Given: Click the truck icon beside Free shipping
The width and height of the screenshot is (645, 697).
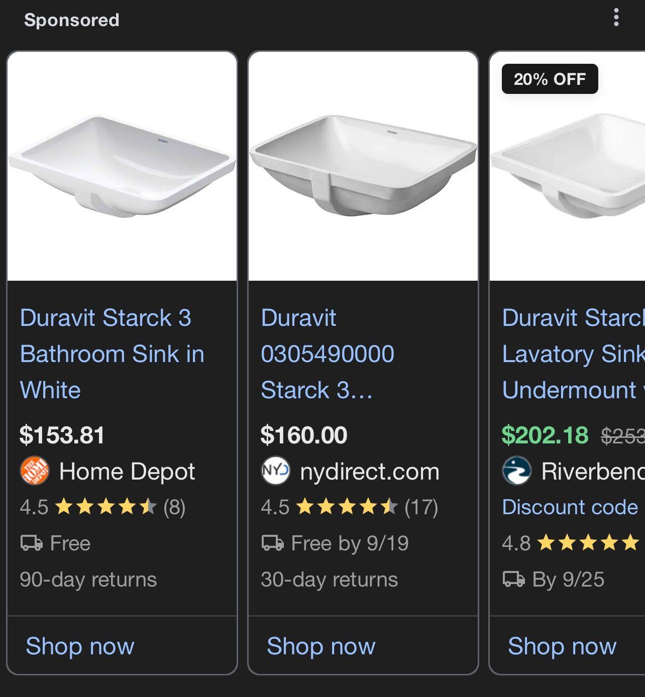Looking at the screenshot, I should 32,543.
